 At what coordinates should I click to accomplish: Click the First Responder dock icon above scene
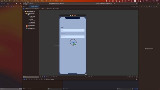(x=73, y=15)
